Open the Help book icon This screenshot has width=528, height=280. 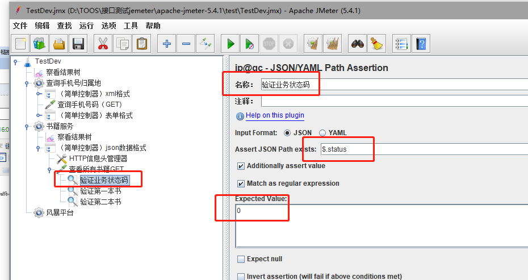point(421,44)
